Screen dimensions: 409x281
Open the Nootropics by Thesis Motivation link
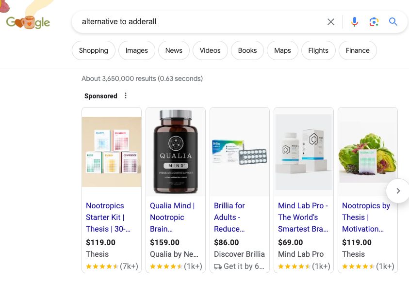pyautogui.click(x=366, y=217)
